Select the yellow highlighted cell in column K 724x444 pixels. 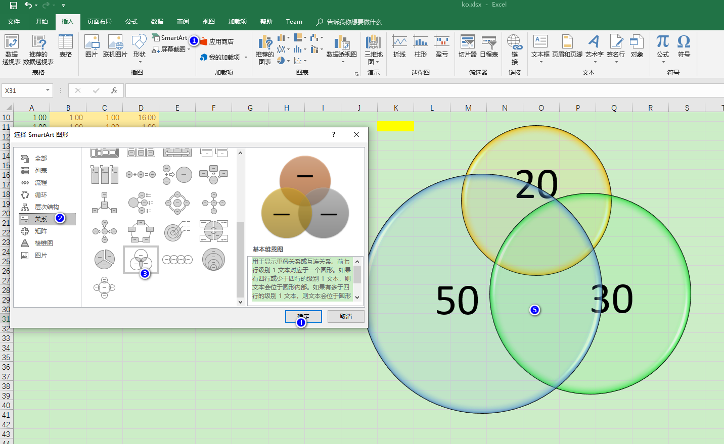[396, 126]
